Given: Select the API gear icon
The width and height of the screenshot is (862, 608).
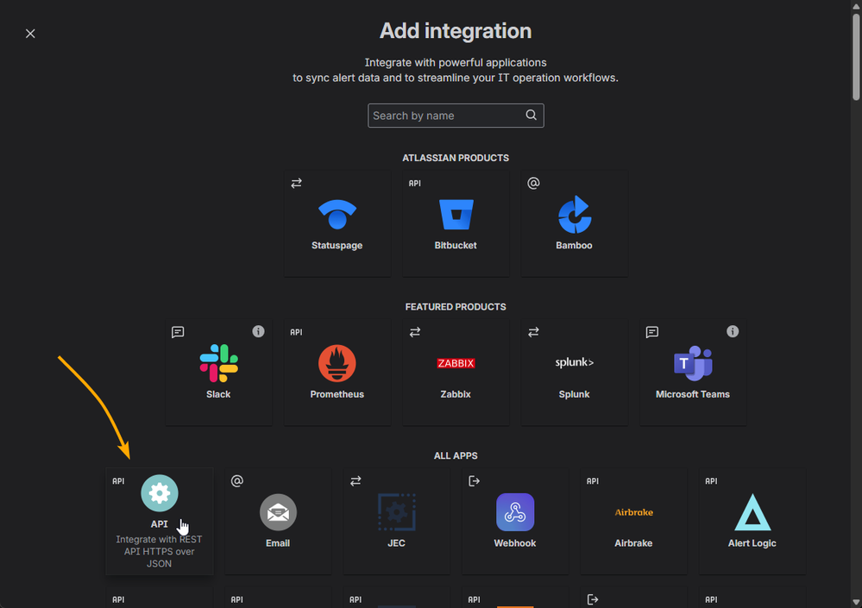Looking at the screenshot, I should click(x=160, y=493).
